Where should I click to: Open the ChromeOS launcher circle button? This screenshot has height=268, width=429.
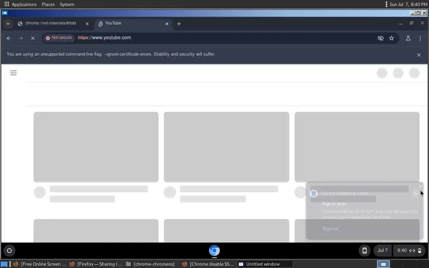point(9,251)
